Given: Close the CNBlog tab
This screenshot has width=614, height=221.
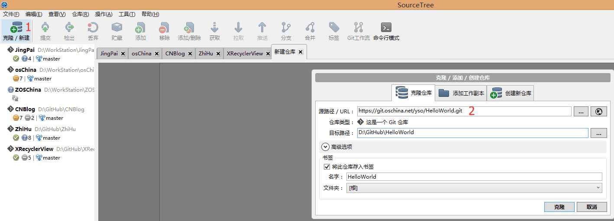Looking at the screenshot, I should coord(190,54).
